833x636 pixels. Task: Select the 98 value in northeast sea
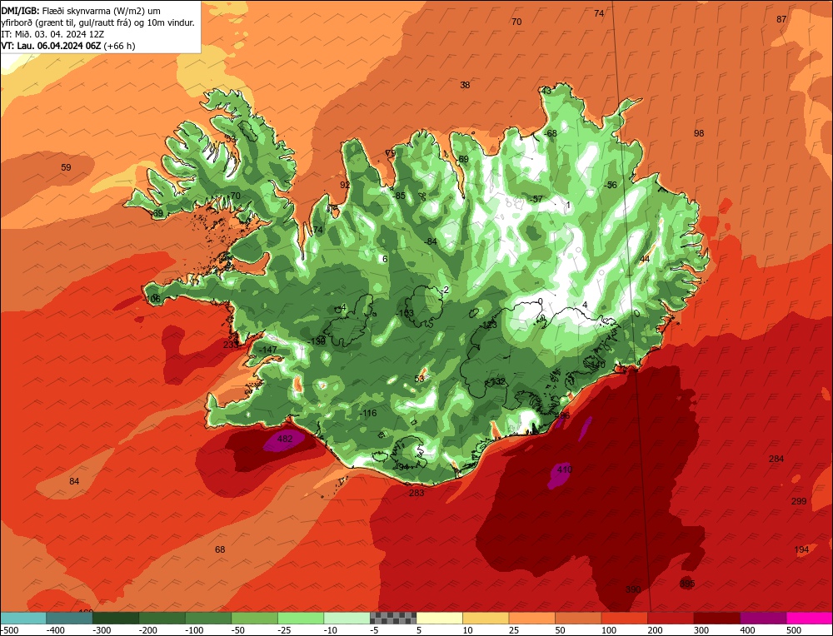click(x=699, y=133)
